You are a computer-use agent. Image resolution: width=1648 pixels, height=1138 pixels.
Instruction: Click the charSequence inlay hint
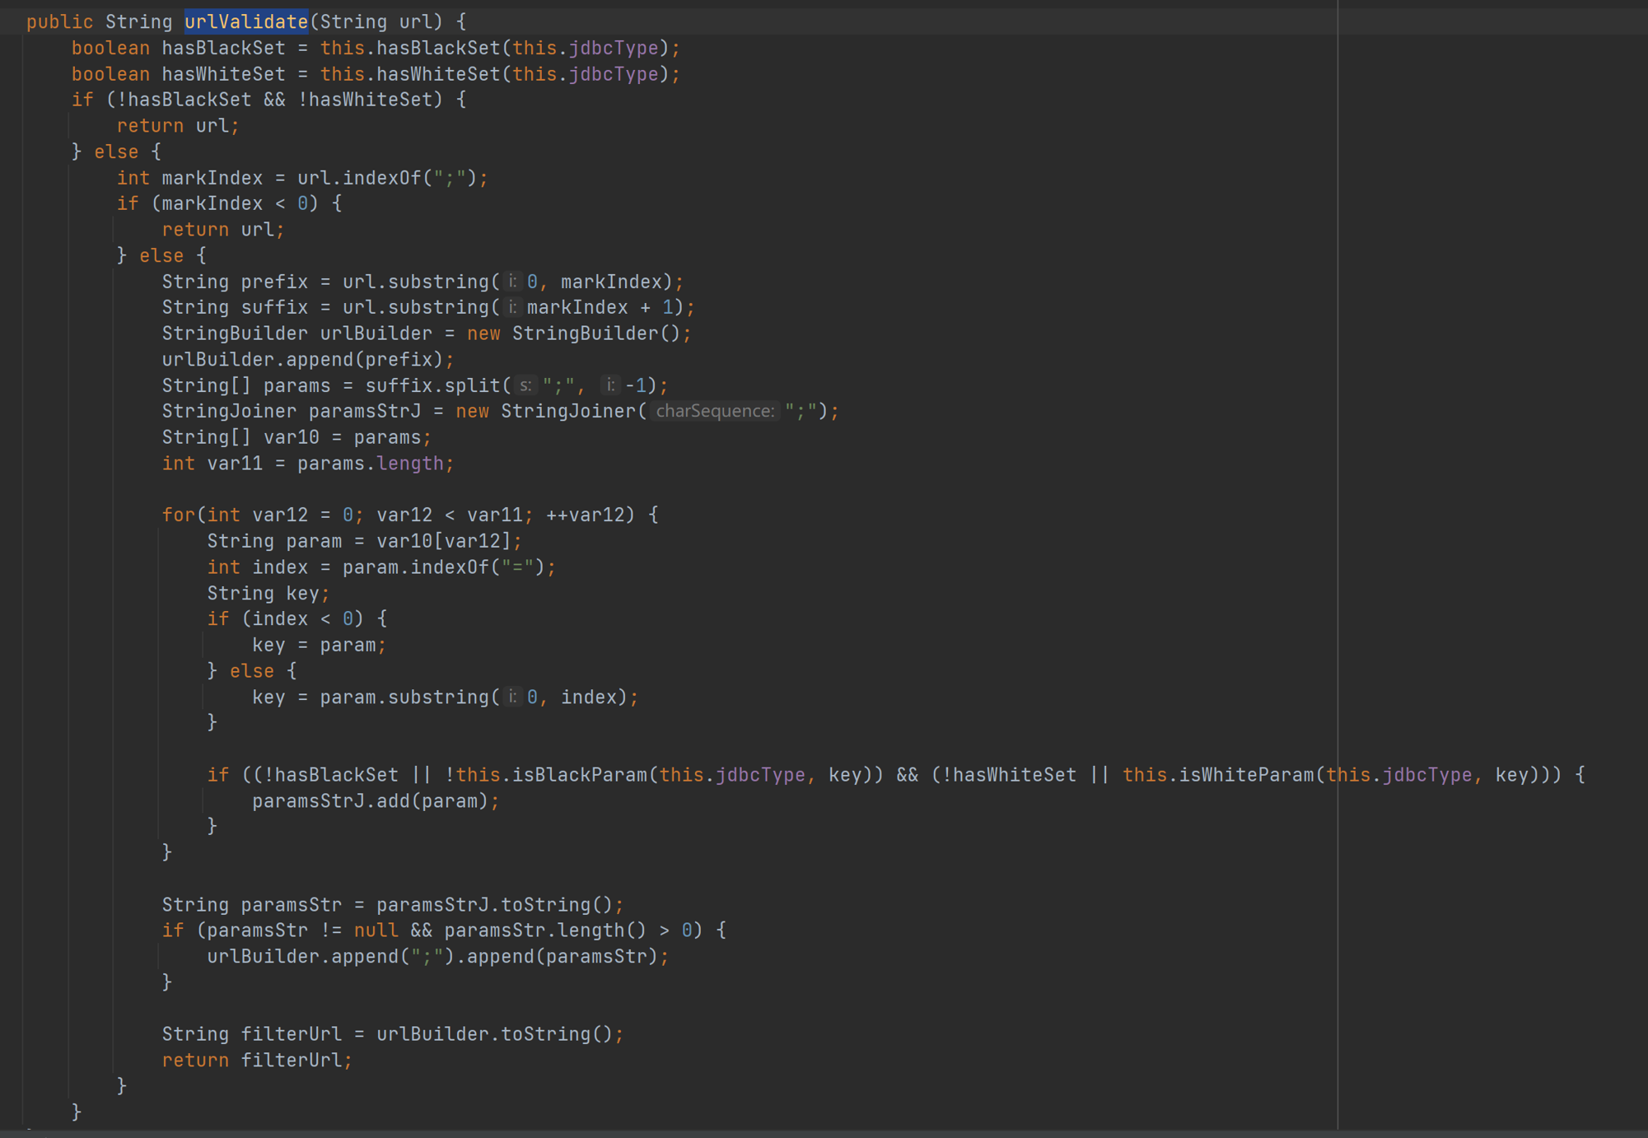(x=714, y=411)
